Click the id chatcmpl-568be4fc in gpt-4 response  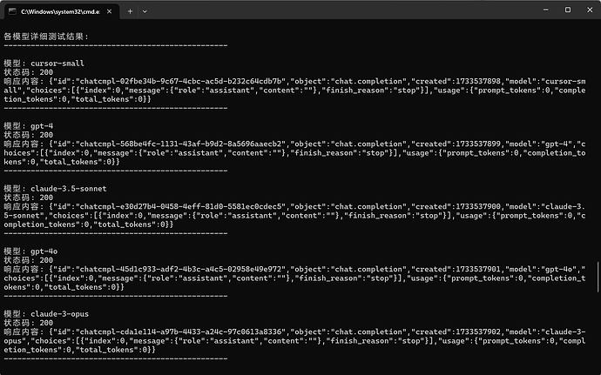182,144
